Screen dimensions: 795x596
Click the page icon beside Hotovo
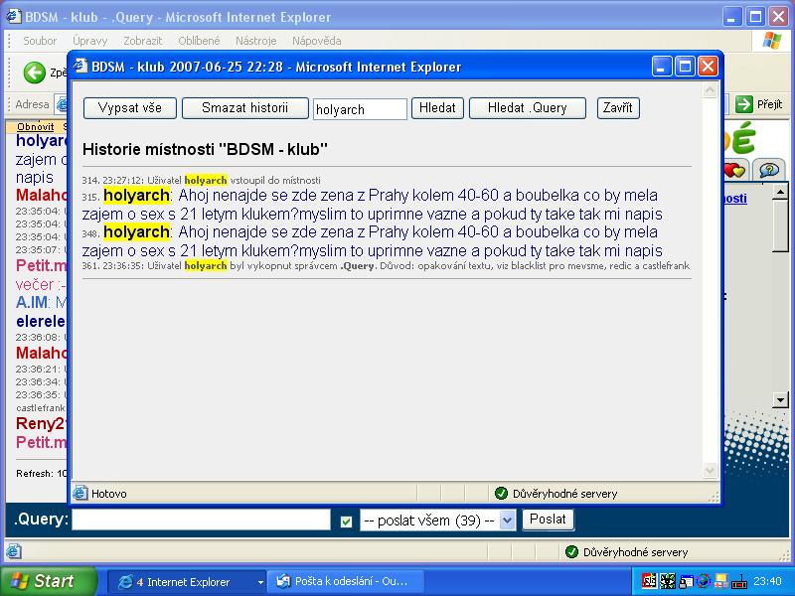(x=80, y=493)
